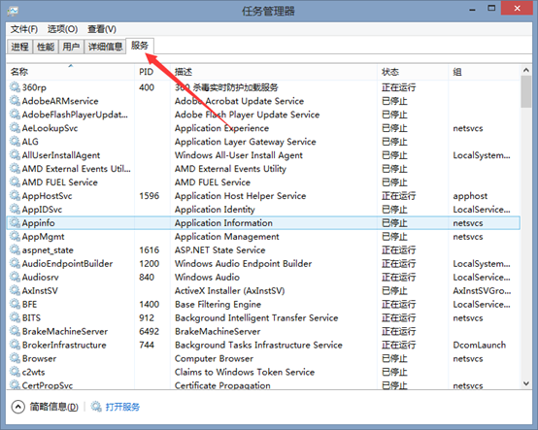
Task: Open the 打开服务 link
Action: [x=122, y=407]
